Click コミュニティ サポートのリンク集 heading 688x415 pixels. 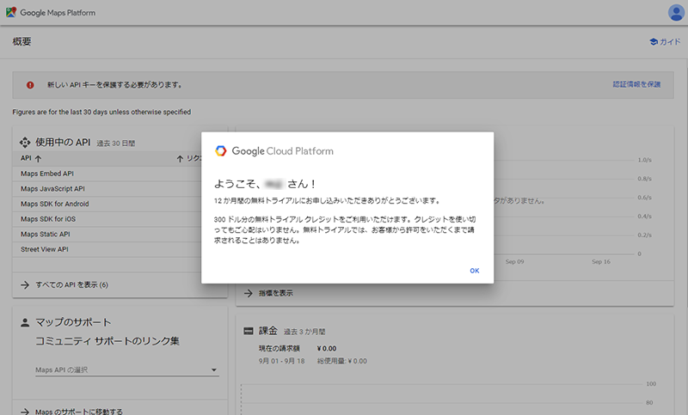[x=107, y=341]
